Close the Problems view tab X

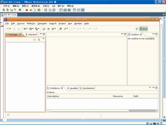click(x=62, y=88)
